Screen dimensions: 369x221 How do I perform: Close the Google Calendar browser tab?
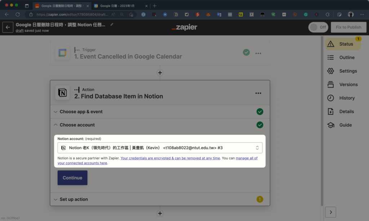coord(146,6)
